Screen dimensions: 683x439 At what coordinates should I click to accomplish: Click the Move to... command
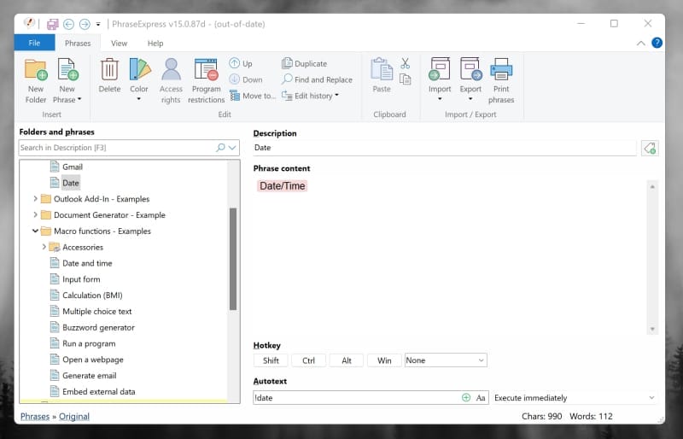click(x=253, y=96)
